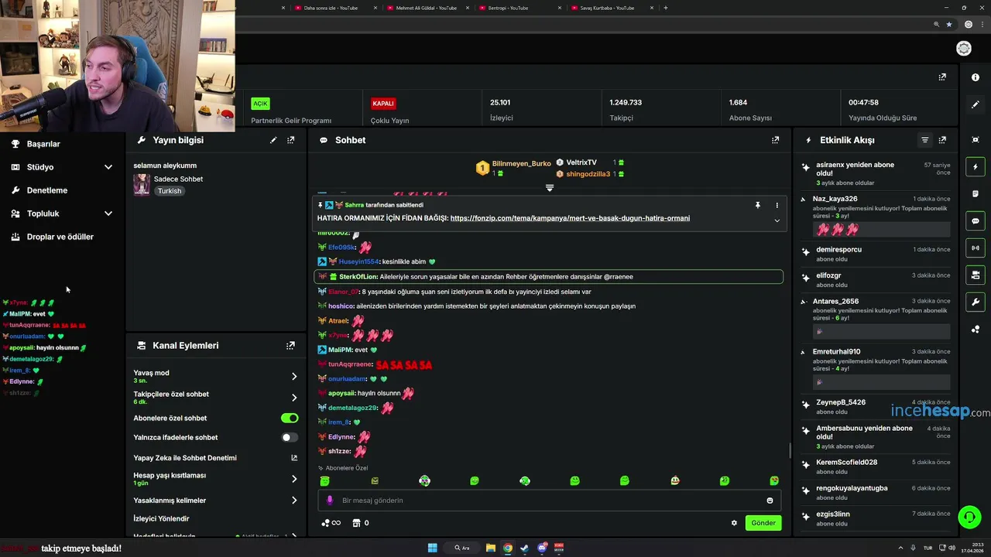The height and width of the screenshot is (557, 991).
Task: Open Droplar ve ödüller page
Action: [62, 237]
